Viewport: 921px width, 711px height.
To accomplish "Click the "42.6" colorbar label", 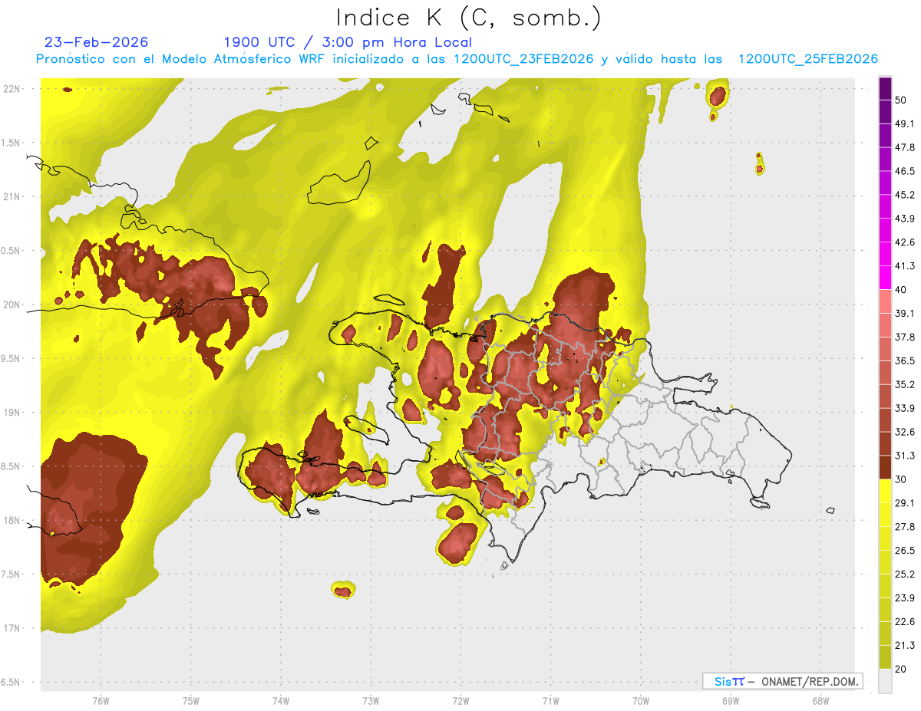I will [x=905, y=242].
